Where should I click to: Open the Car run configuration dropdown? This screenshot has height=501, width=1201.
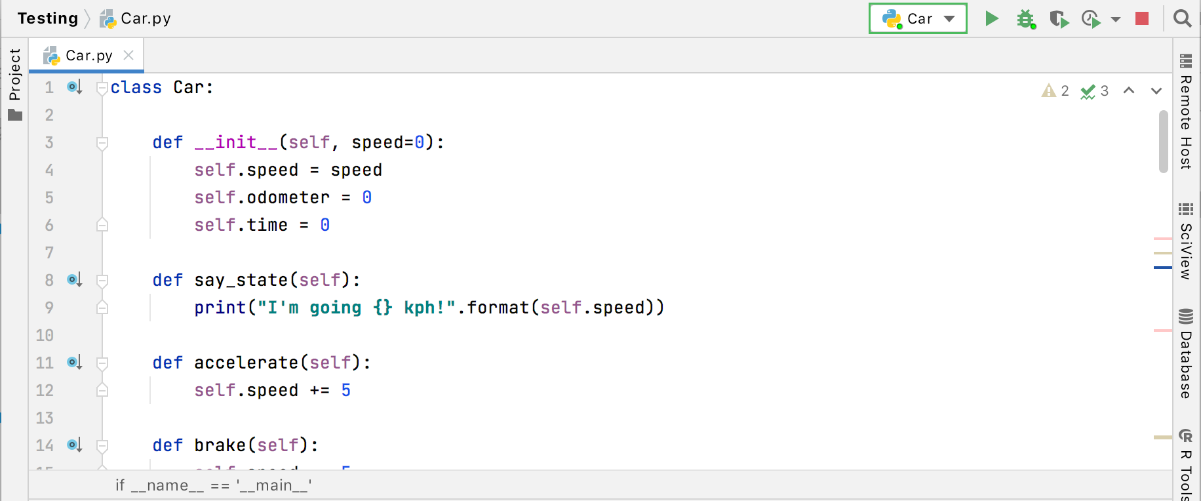(918, 18)
